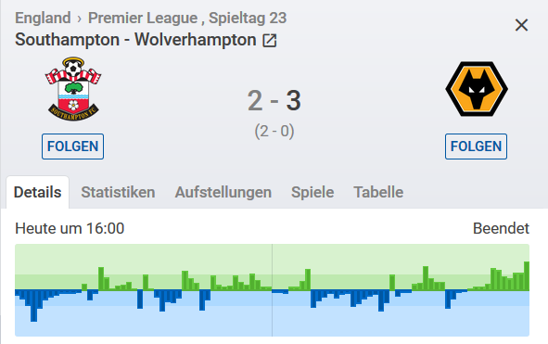Screen dimensions: 548x344
Task: Click the 2 - 3 final score
Action: [x=274, y=101]
